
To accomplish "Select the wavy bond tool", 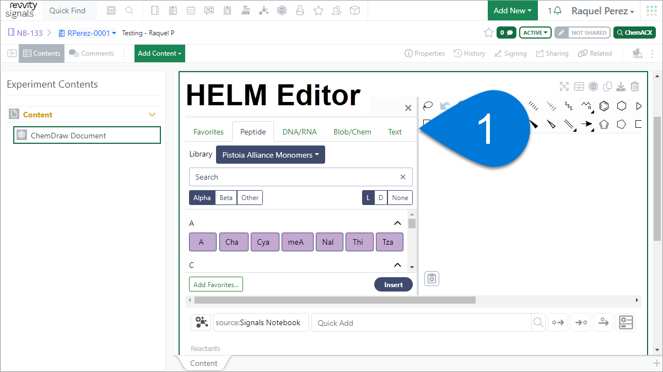I will tap(568, 106).
